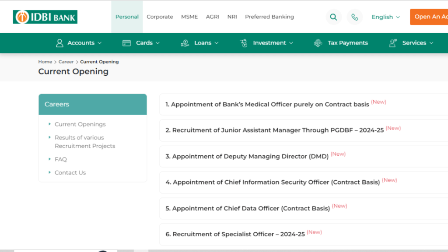Open Bank's Medical Officer appointment notice
The image size is (448, 252).
(267, 104)
